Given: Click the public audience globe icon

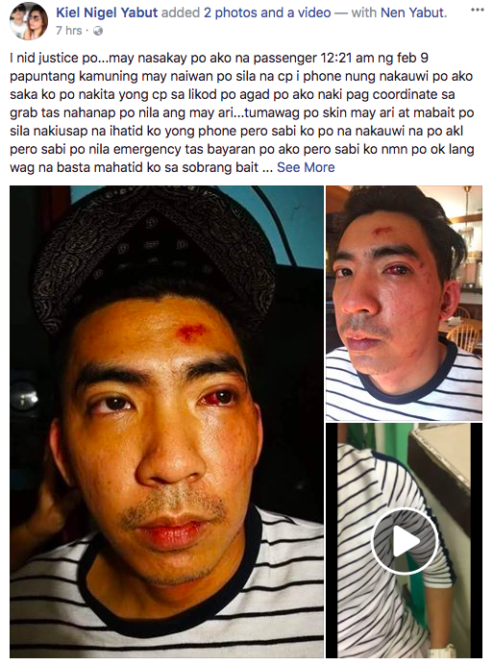Looking at the screenshot, I should [x=98, y=31].
